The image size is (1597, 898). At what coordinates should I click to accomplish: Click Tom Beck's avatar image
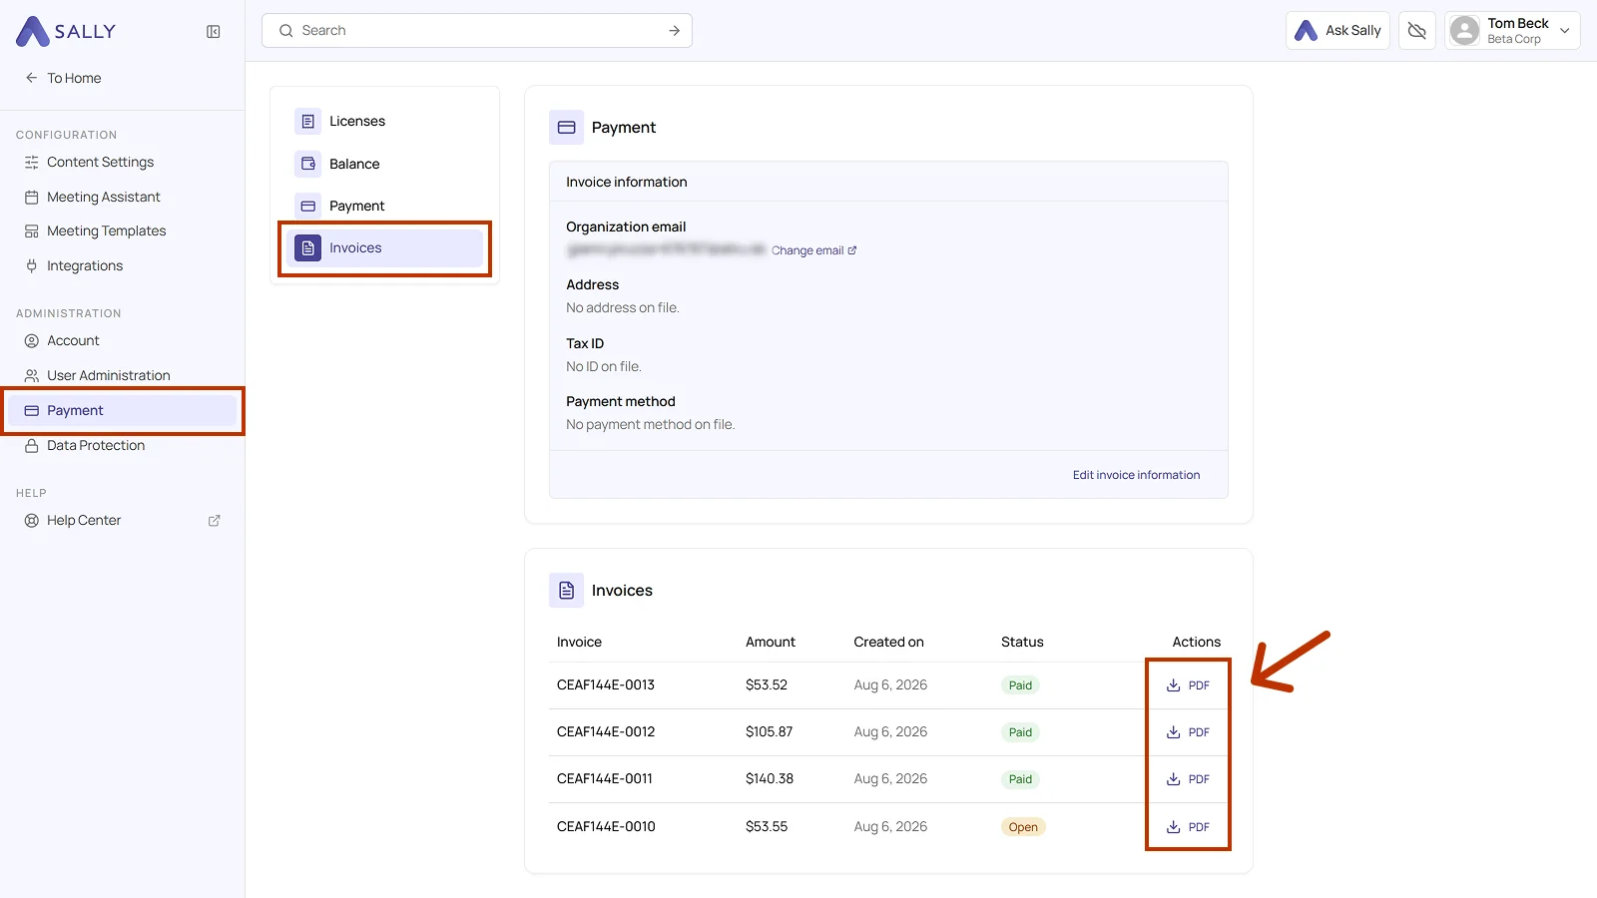tap(1464, 31)
